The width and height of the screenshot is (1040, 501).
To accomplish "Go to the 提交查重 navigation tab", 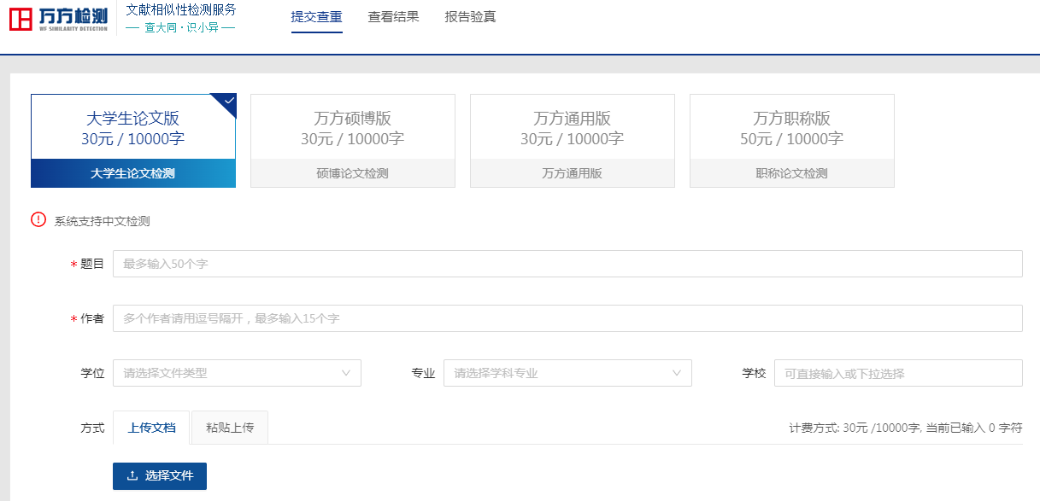I will (316, 17).
